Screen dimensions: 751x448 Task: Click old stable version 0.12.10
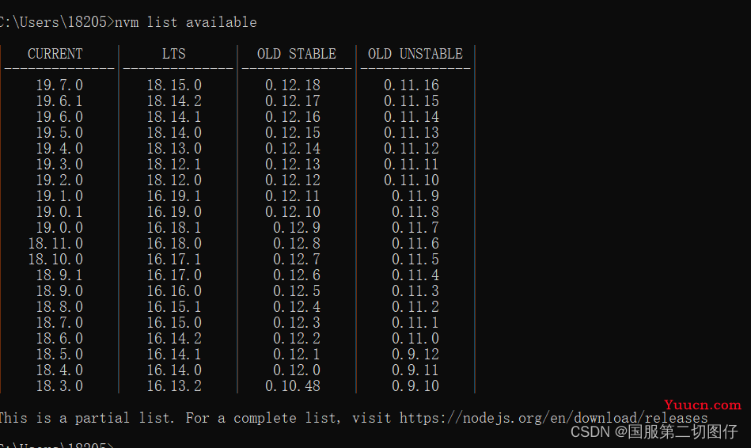(x=293, y=212)
